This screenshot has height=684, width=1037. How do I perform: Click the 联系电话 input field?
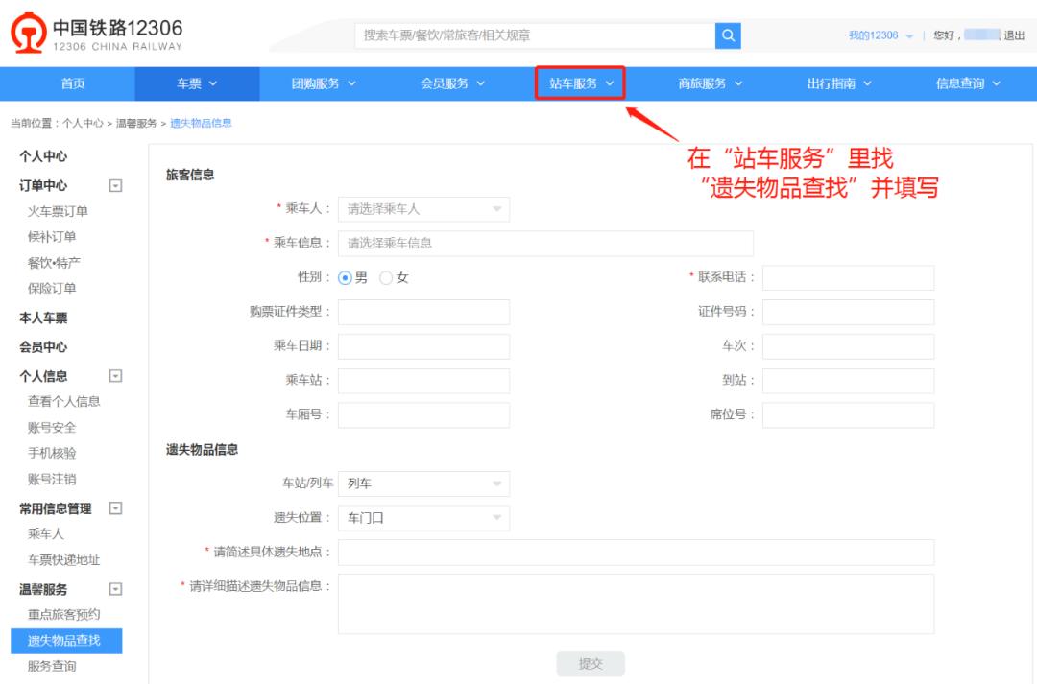point(847,277)
